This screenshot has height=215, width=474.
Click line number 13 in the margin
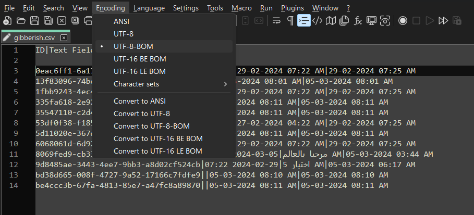(28, 175)
